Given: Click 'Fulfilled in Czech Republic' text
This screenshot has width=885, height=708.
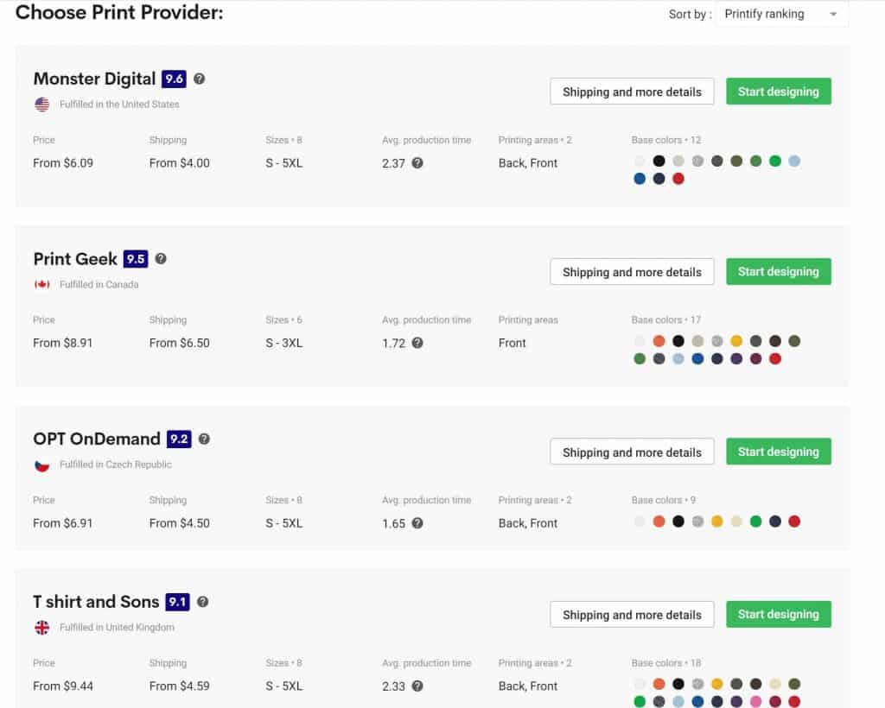Looking at the screenshot, I should click(116, 465).
